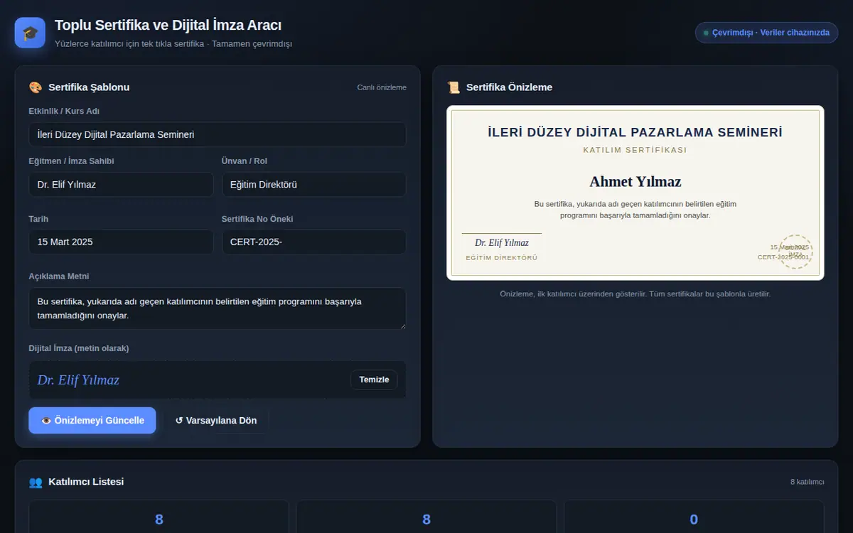The height and width of the screenshot is (533, 853).
Task: Edit the Eğitmen / İmza Sahibi field
Action: 121,185
